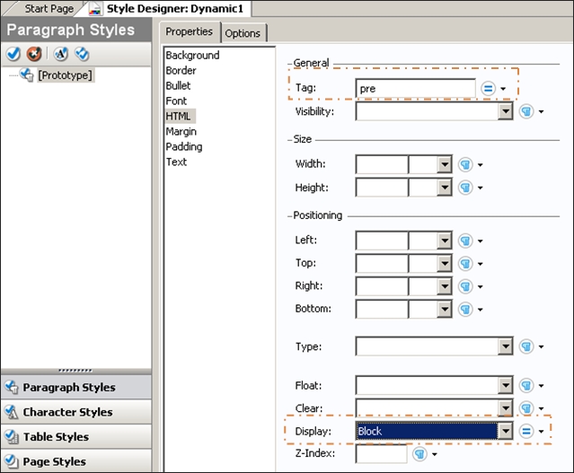Click the equals icon beside Display

coord(526,432)
